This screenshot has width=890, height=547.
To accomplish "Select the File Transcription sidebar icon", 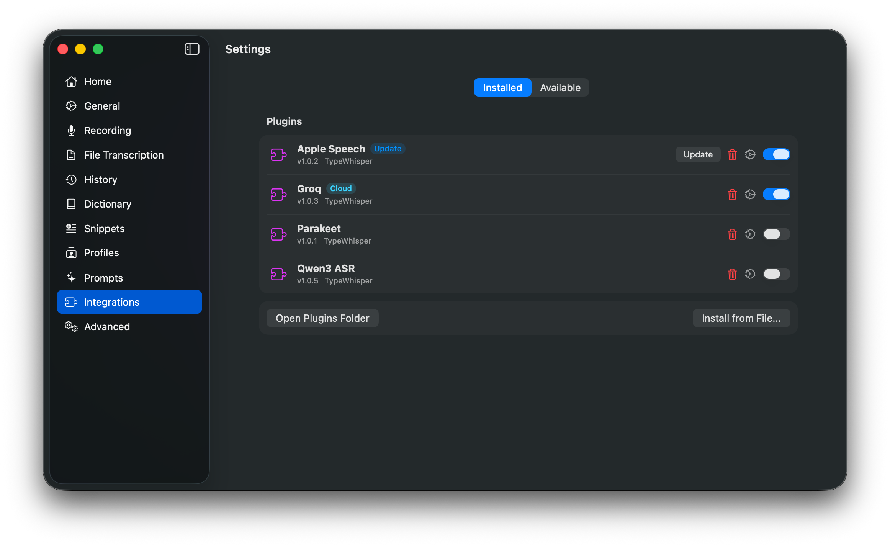I will click(x=71, y=155).
